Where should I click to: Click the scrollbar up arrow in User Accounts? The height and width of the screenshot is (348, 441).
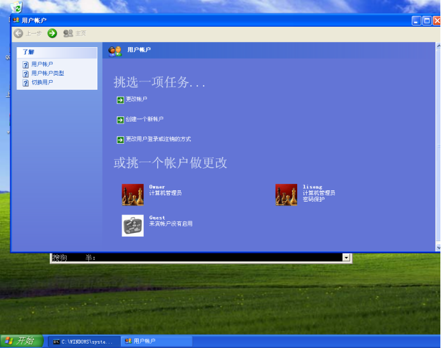coord(438,46)
